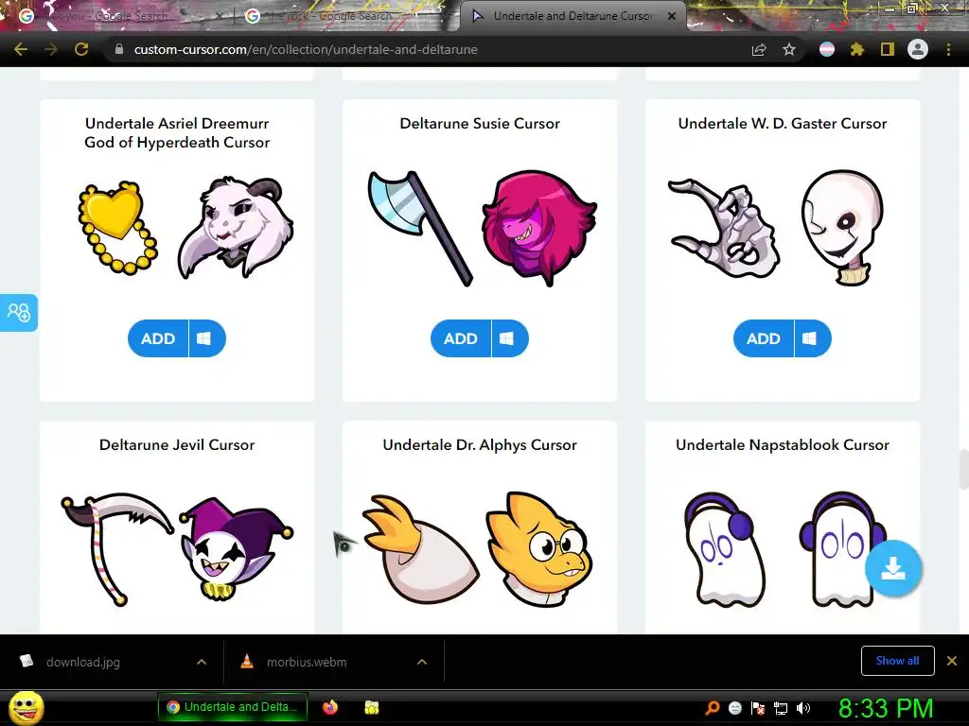The width and height of the screenshot is (969, 726).
Task: Click Jevil's scythe cursor image
Action: (x=117, y=548)
